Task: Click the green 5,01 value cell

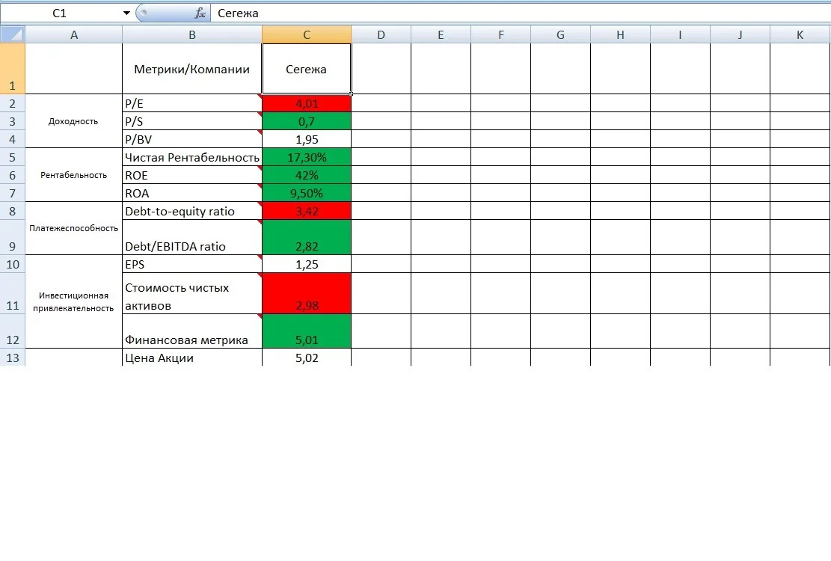Action: [307, 331]
